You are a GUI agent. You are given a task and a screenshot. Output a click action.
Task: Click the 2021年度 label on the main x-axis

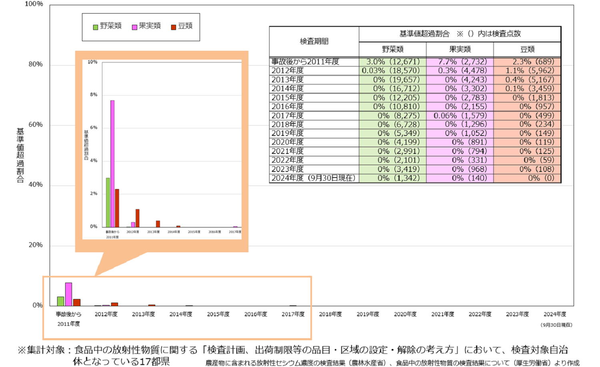pyautogui.click(x=442, y=314)
